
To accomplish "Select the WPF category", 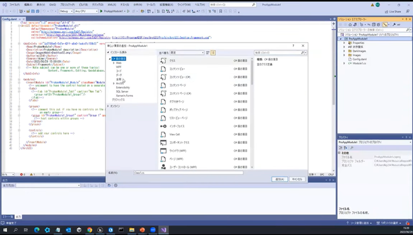I will tap(119, 67).
